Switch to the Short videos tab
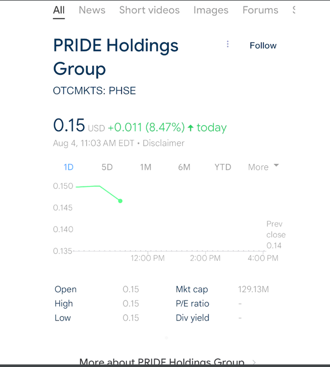Screen dimensions: 330x367 (149, 10)
